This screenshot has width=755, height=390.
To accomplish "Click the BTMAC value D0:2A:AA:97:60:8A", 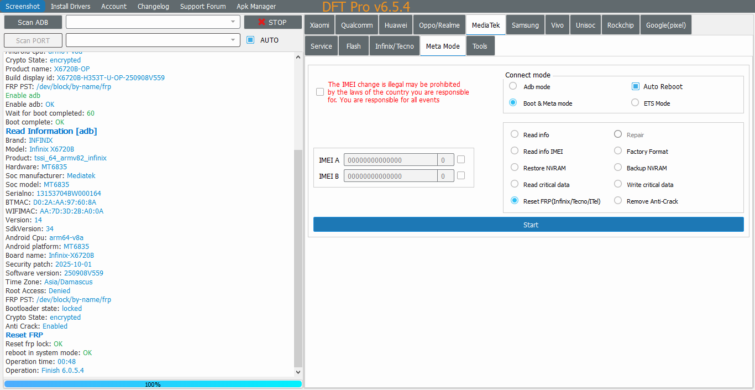I will point(65,202).
